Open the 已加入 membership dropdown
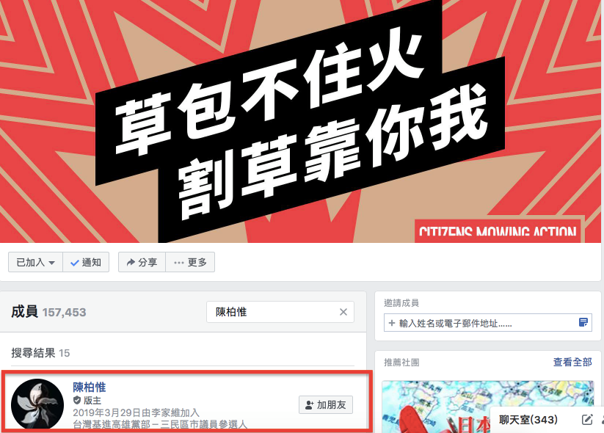604x433 pixels. [35, 262]
